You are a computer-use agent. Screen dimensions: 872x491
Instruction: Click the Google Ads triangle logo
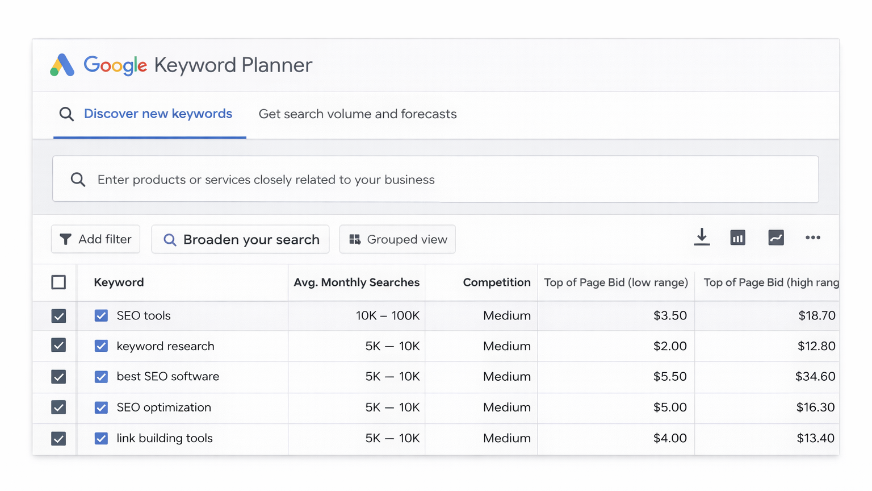[62, 65]
